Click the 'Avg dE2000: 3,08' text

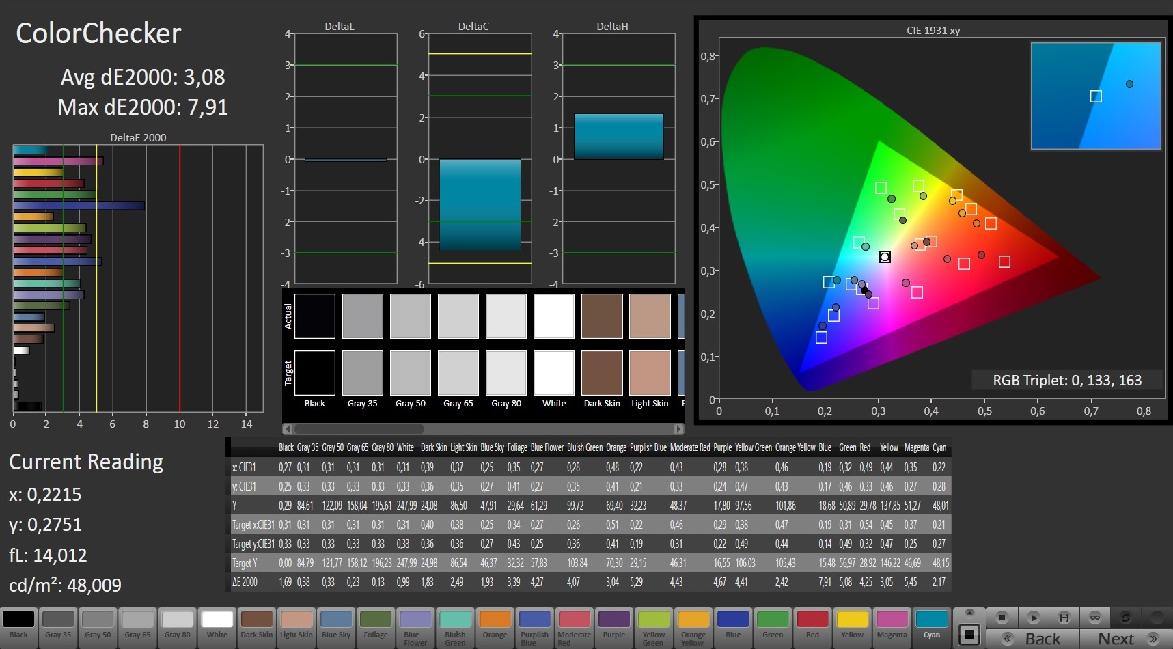click(x=143, y=77)
